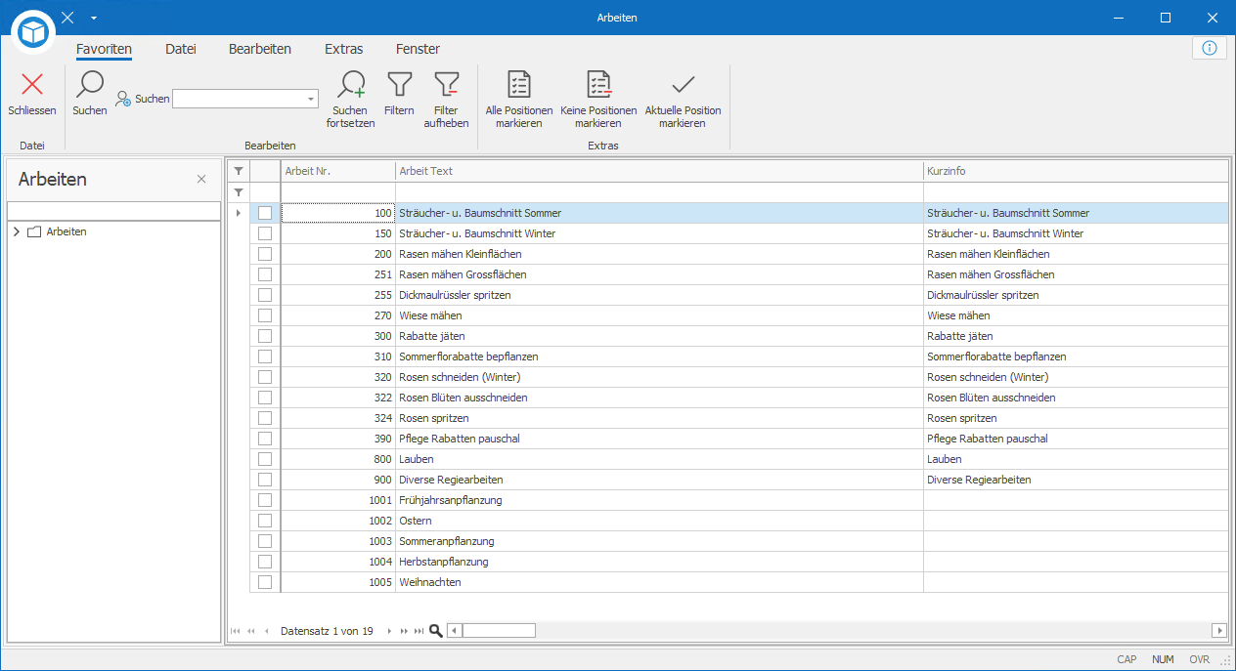The image size is (1236, 671).
Task: Click the Schliessen red X icon
Action: pyautogui.click(x=32, y=84)
